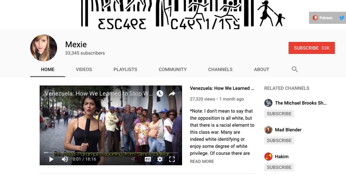Subscribe to The Michael Brooks Show

279,114
